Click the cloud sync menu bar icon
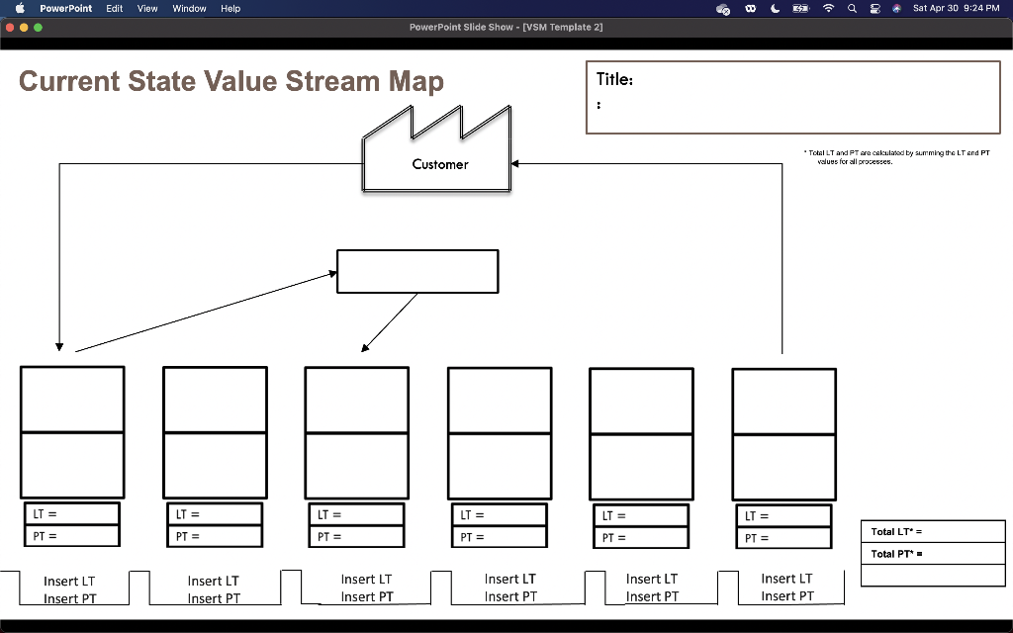This screenshot has height=633, width=1013. point(723,9)
